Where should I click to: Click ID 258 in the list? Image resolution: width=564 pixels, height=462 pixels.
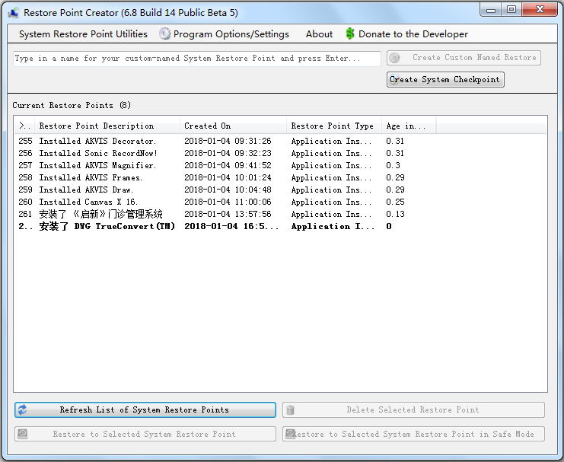pyautogui.click(x=25, y=178)
